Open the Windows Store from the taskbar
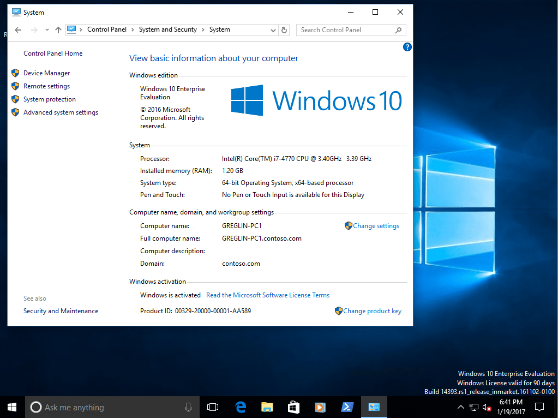The image size is (558, 418). 293,407
